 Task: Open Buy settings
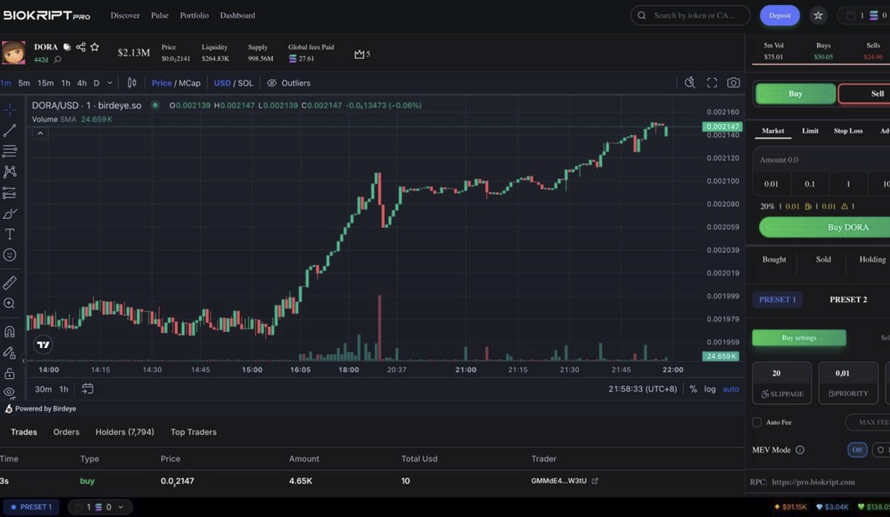click(799, 338)
